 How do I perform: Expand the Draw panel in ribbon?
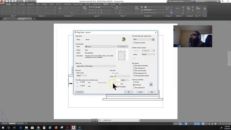13,16
